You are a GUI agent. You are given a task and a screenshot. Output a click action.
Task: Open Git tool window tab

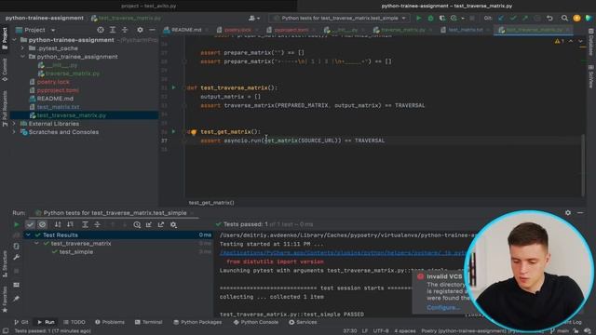point(21,322)
